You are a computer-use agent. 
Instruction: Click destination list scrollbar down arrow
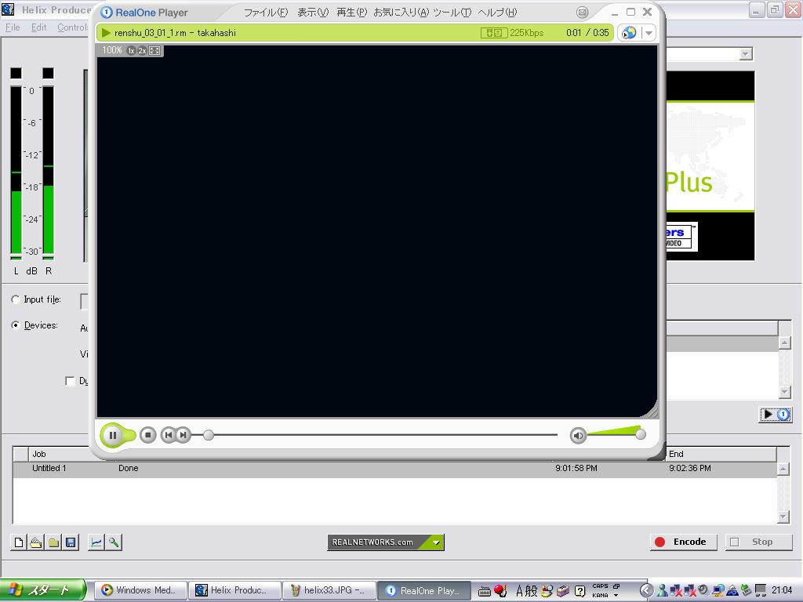784,393
